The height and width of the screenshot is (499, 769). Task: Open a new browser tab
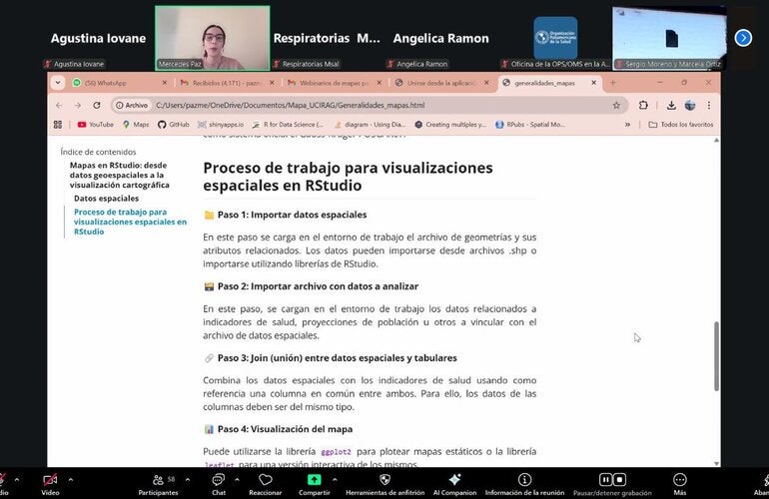click(612, 83)
